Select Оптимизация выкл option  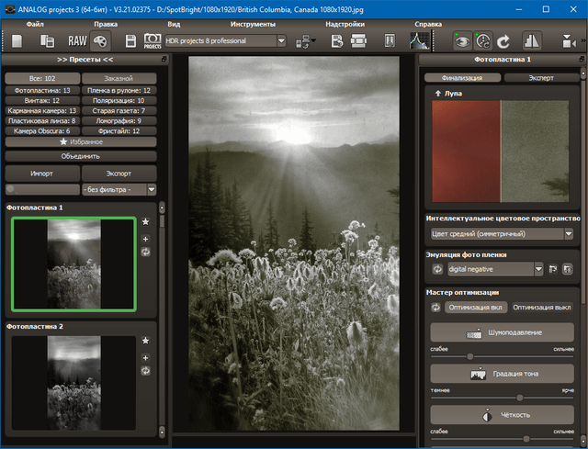tap(542, 307)
